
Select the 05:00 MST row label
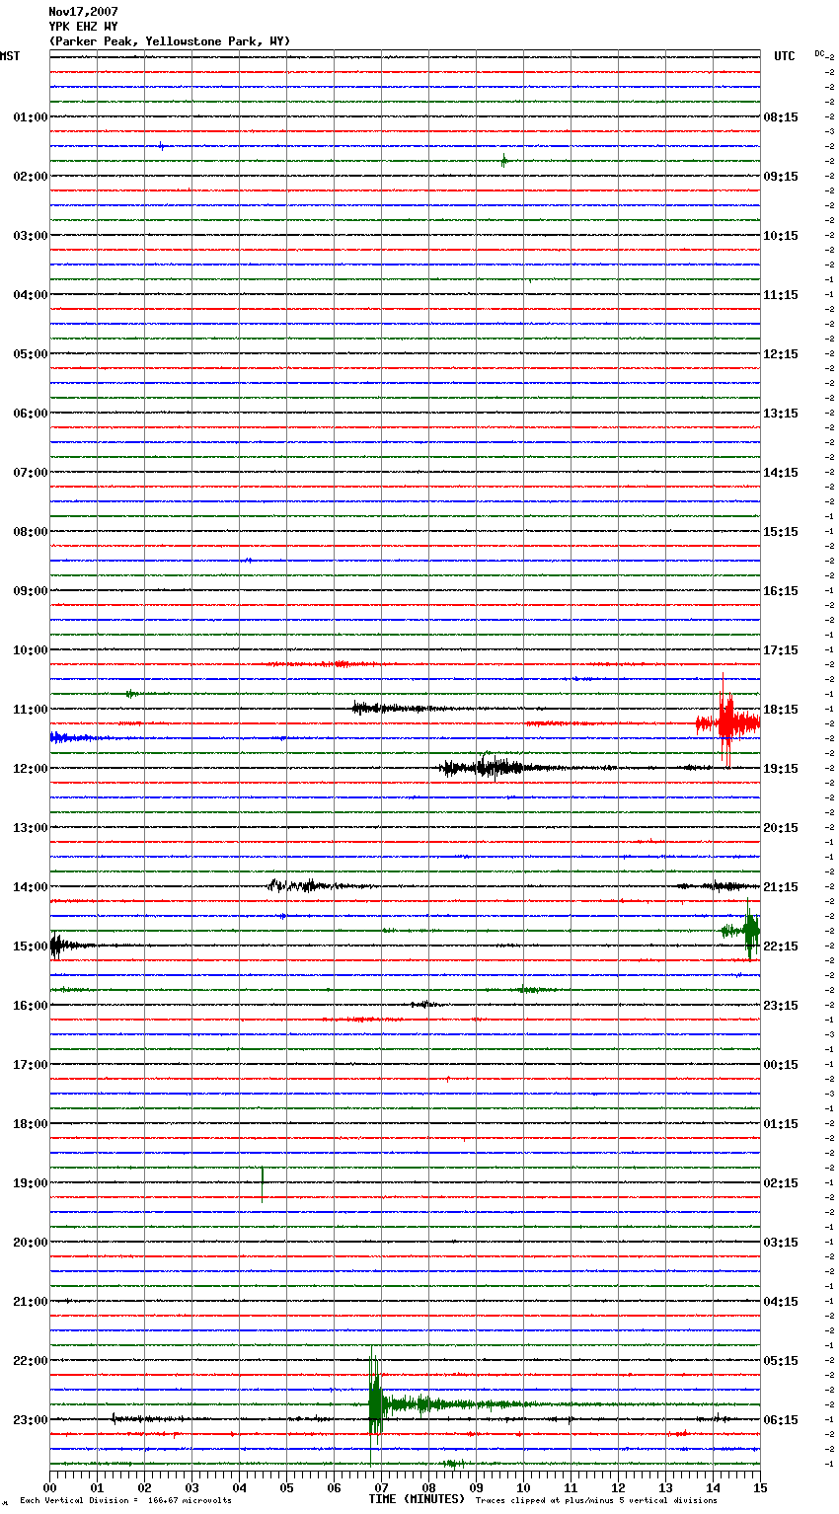pyautogui.click(x=31, y=354)
